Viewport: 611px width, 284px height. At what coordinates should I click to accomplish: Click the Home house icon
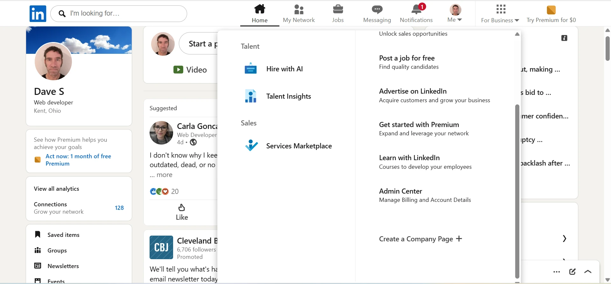260,9
